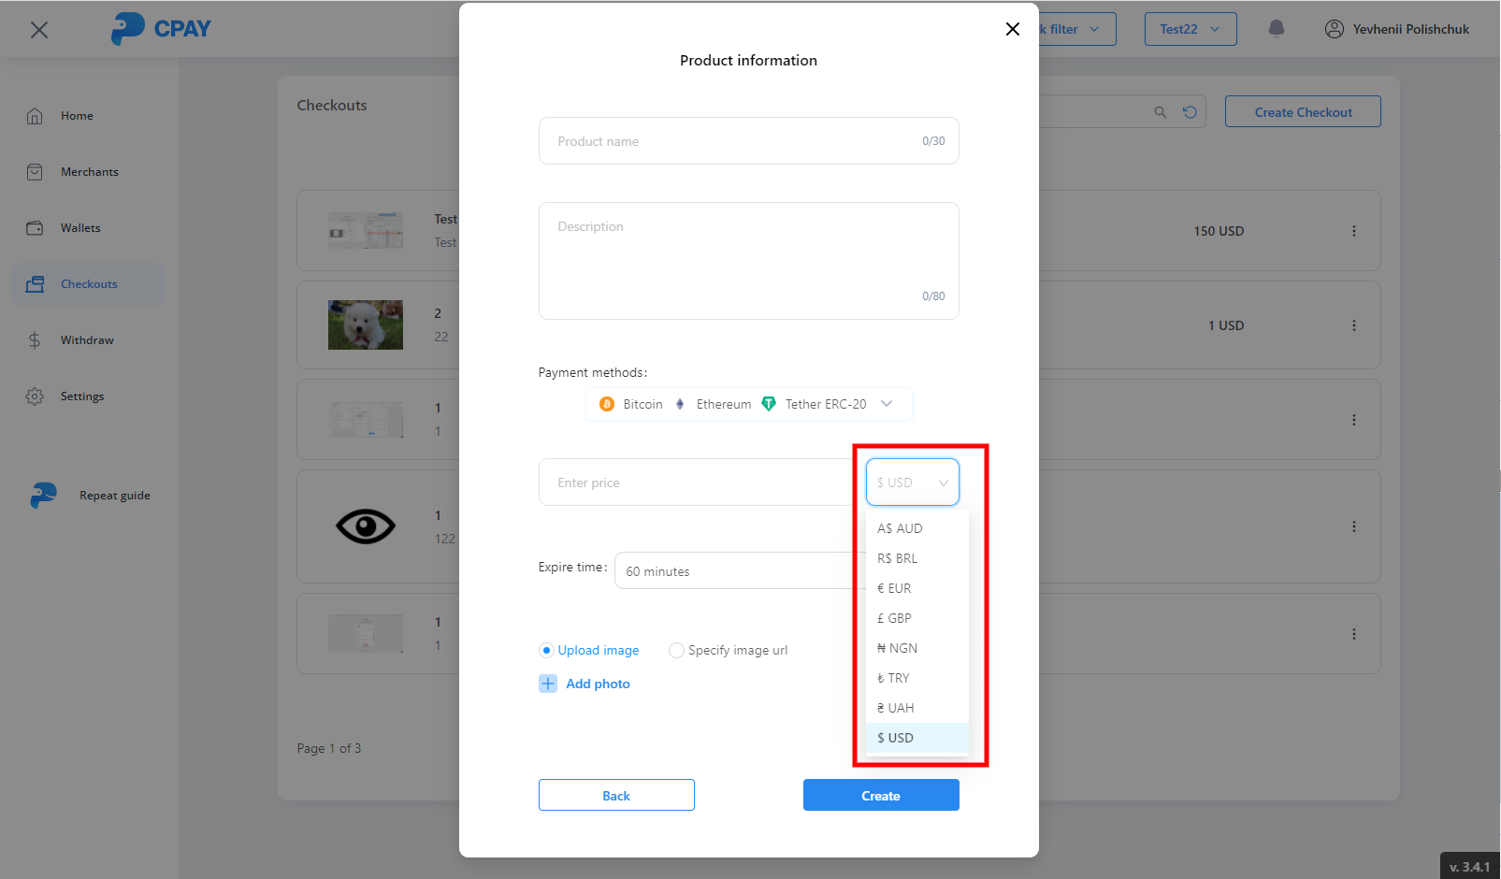Close the sidebar with X icon
Screen dimensions: 1501x879
click(39, 30)
